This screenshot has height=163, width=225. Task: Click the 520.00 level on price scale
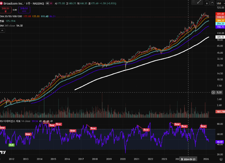click(220, 8)
